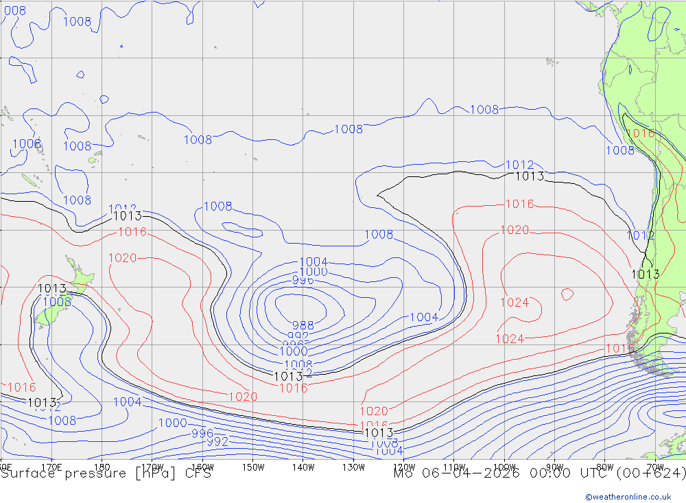This screenshot has width=686, height=503.
Task: Click the black 1013 label on the Chilean coast
Action: pyautogui.click(x=646, y=274)
